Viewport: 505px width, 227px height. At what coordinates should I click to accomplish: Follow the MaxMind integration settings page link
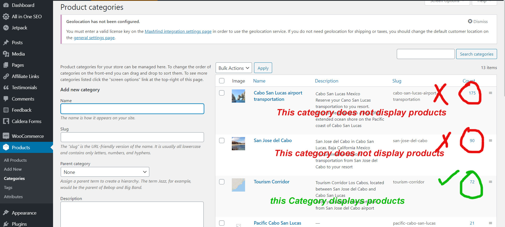point(178,31)
